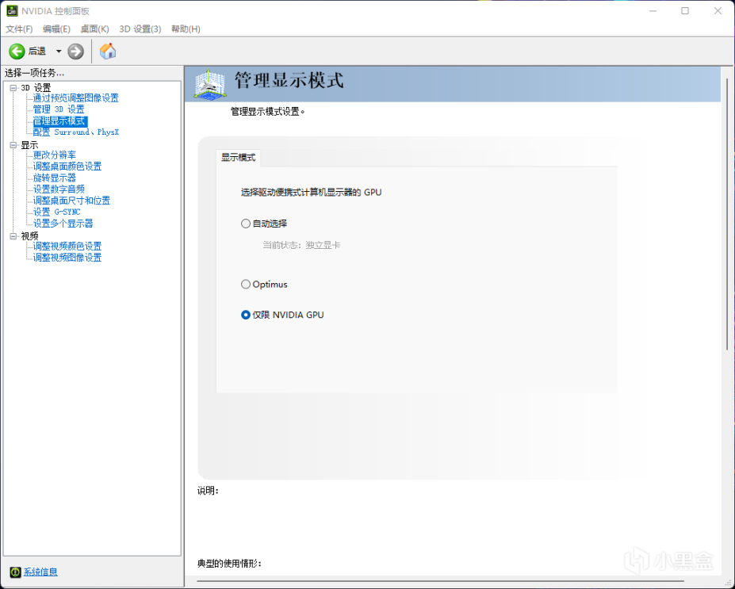Viewport: 735px width, 589px height.
Task: Close the NVIDIA 控制面板 window
Action: [718, 11]
